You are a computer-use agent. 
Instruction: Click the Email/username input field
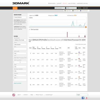pos(60,8)
